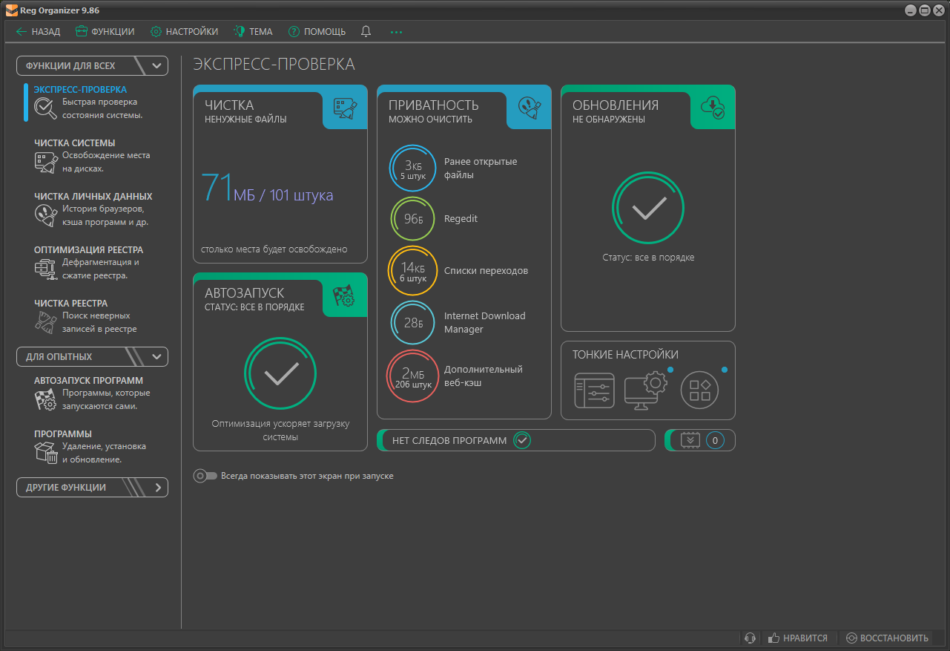Open the three dots overflow menu

click(396, 32)
